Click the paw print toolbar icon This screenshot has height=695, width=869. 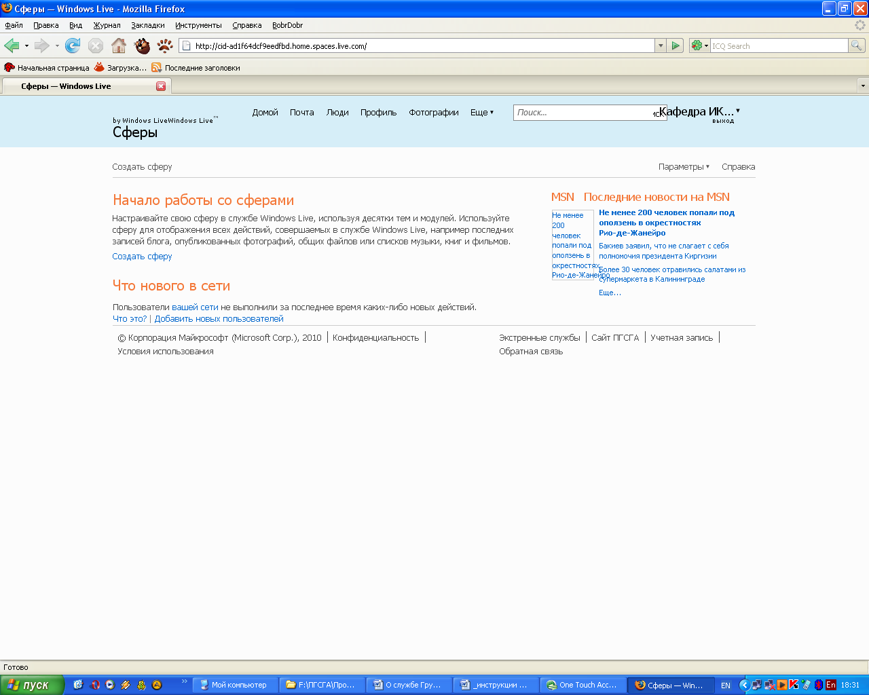click(x=165, y=45)
